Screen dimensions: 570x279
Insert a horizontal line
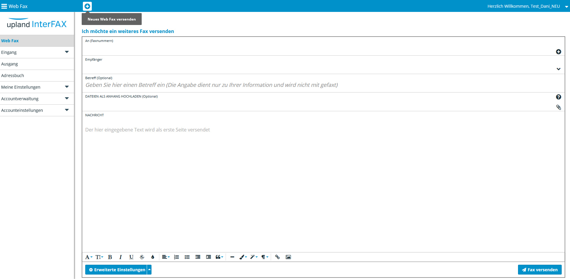coord(232,257)
